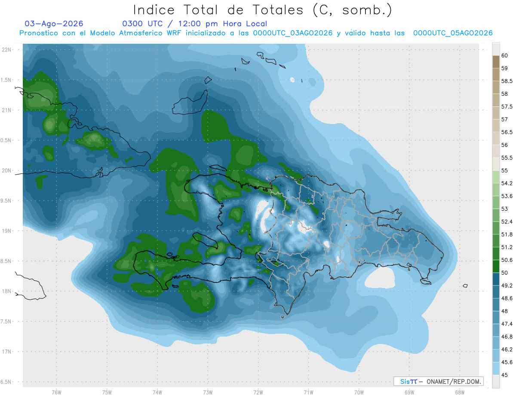Pick the dark green swatch between 50 and 50.6

click(x=496, y=266)
